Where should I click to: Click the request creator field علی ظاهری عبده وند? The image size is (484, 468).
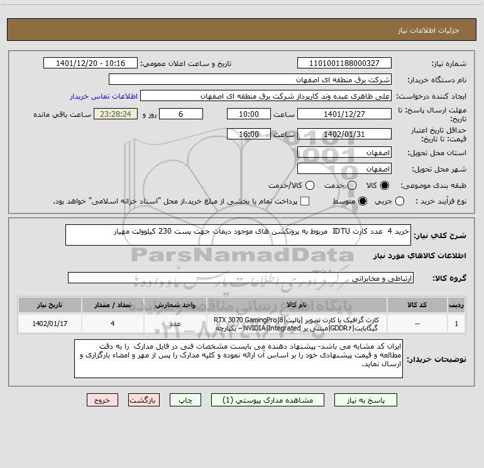click(266, 96)
